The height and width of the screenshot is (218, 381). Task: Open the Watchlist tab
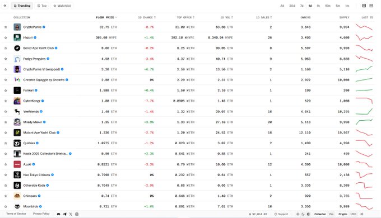tap(62, 6)
